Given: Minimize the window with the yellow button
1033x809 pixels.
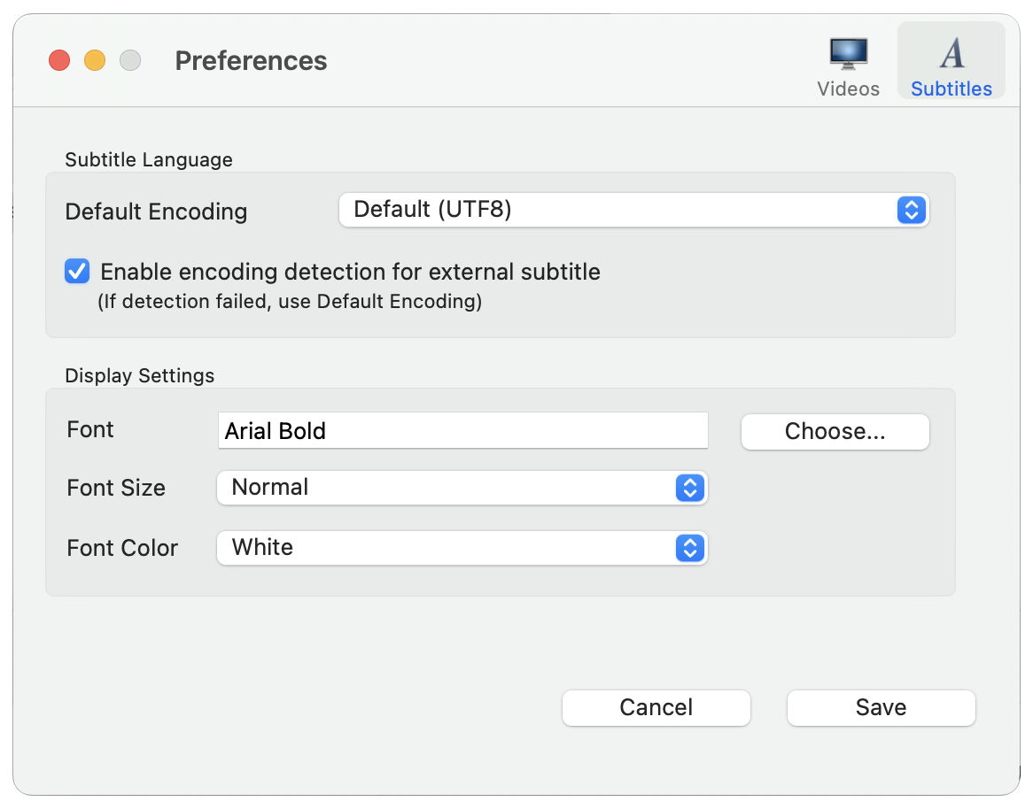Looking at the screenshot, I should click(x=95, y=61).
